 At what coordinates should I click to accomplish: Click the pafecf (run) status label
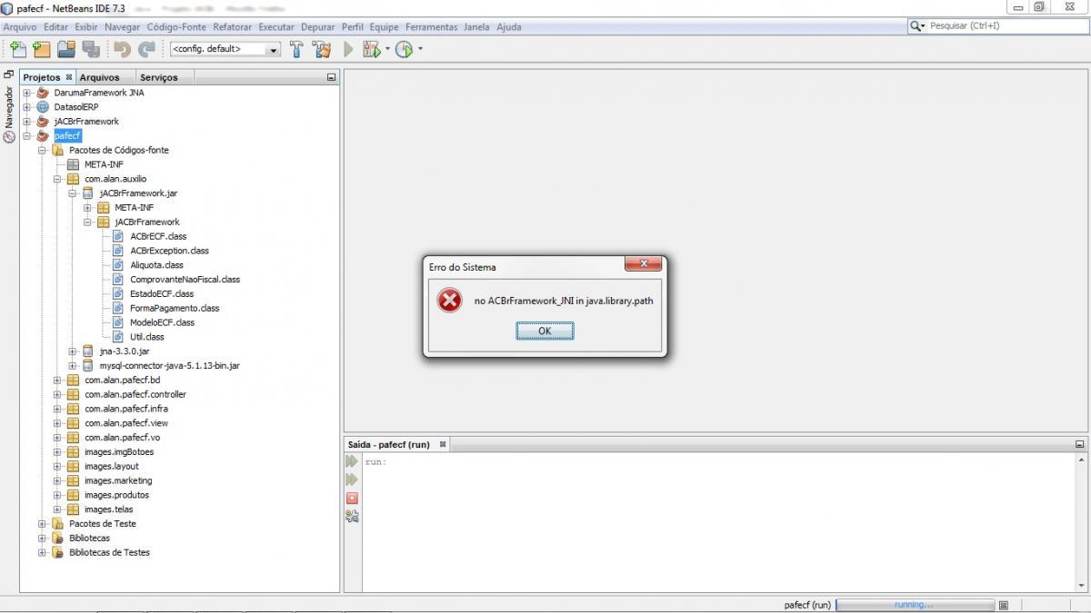pos(807,605)
